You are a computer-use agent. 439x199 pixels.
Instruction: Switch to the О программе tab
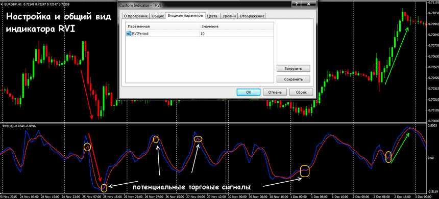tap(135, 16)
